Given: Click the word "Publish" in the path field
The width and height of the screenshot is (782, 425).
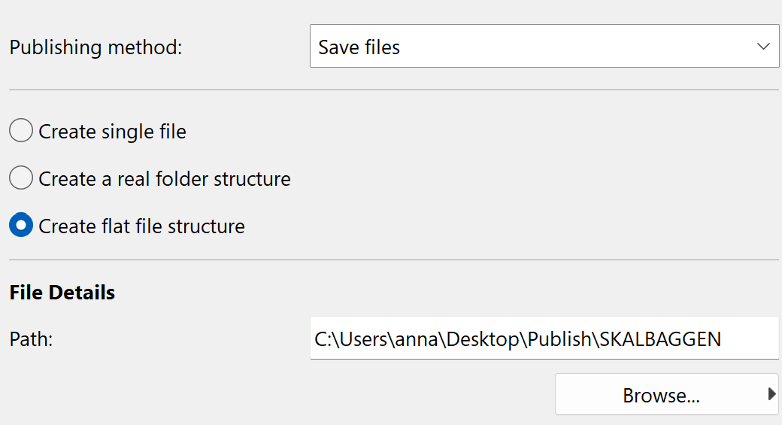Looking at the screenshot, I should point(559,339).
